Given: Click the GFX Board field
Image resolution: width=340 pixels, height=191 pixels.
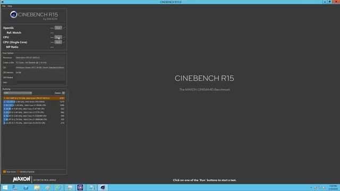Looking at the screenshot, I should [x=40, y=77].
